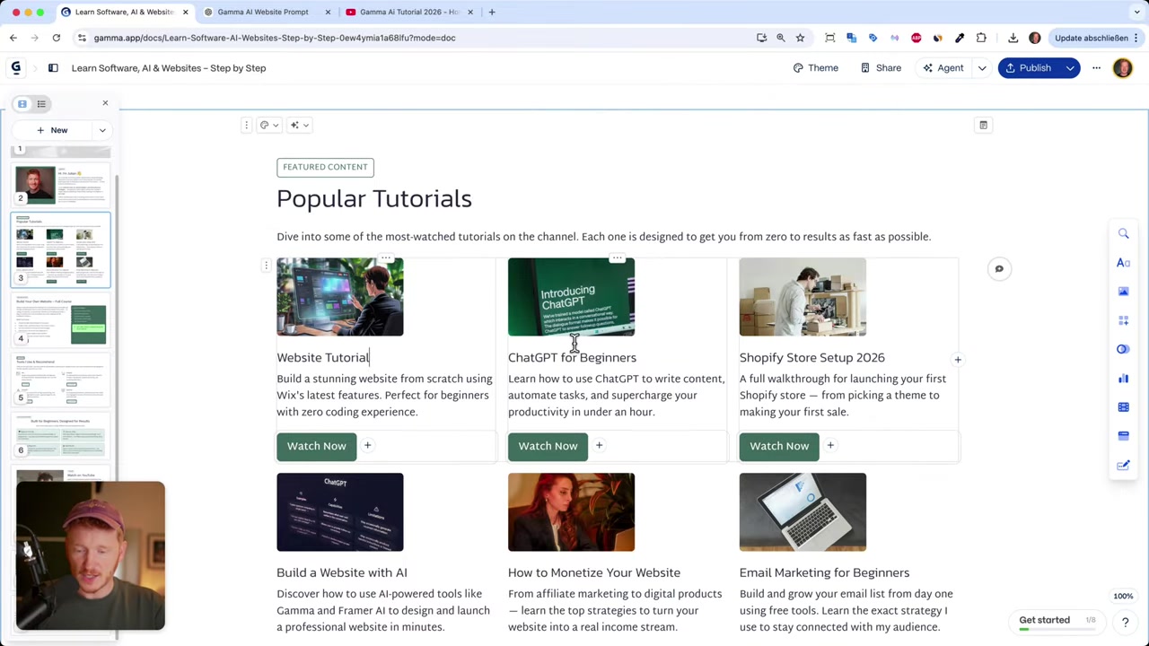Open a new browser tab
This screenshot has width=1149, height=646.
492,12
